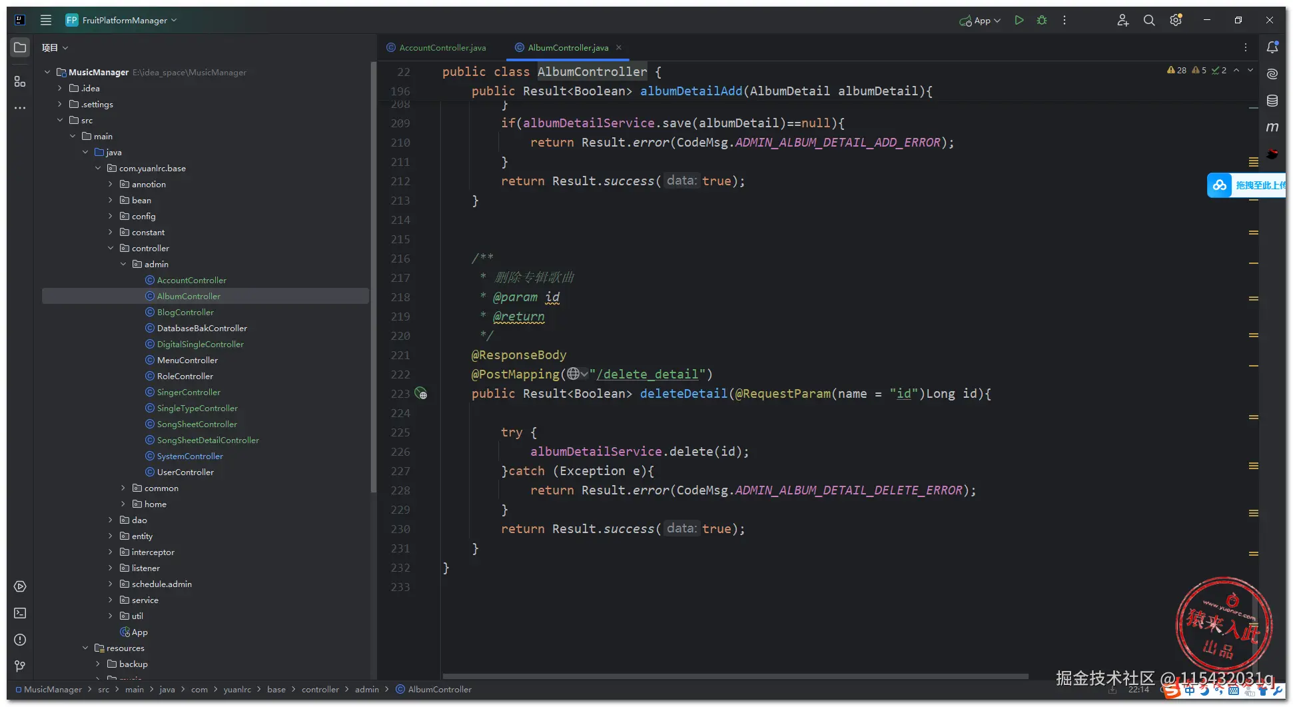Open the Notifications bell

(x=1272, y=47)
